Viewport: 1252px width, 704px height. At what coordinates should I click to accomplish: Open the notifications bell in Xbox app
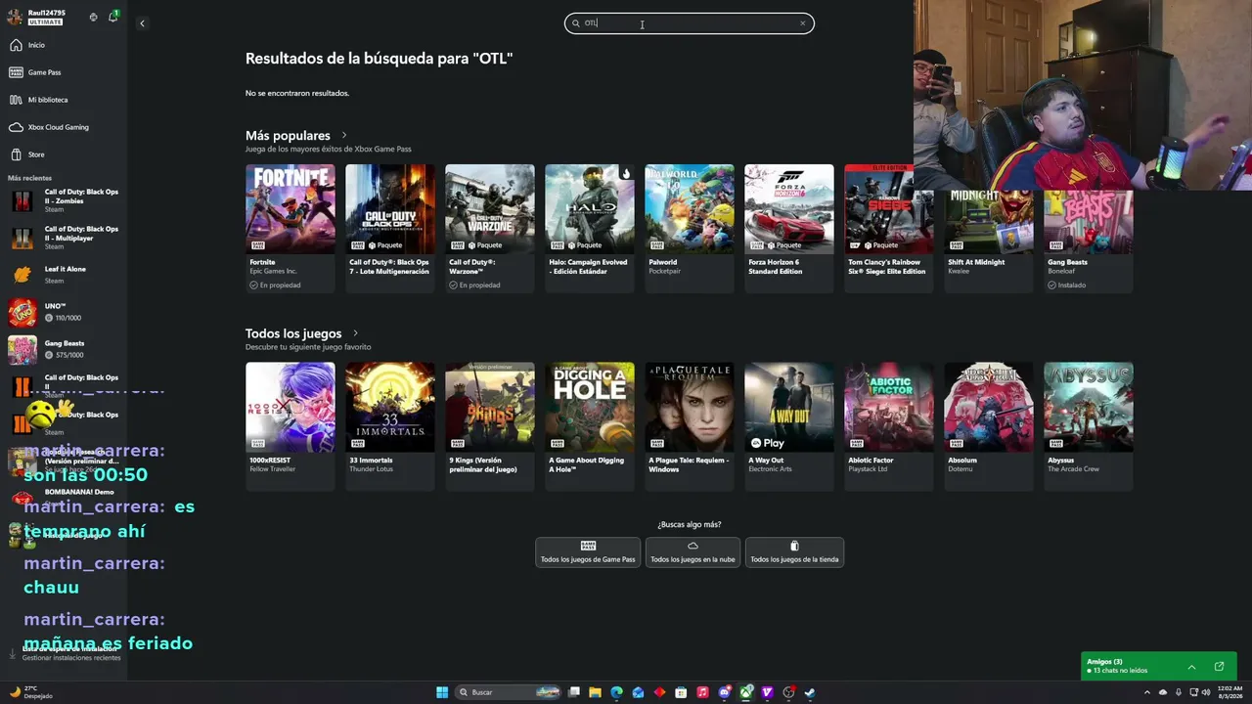(x=112, y=17)
